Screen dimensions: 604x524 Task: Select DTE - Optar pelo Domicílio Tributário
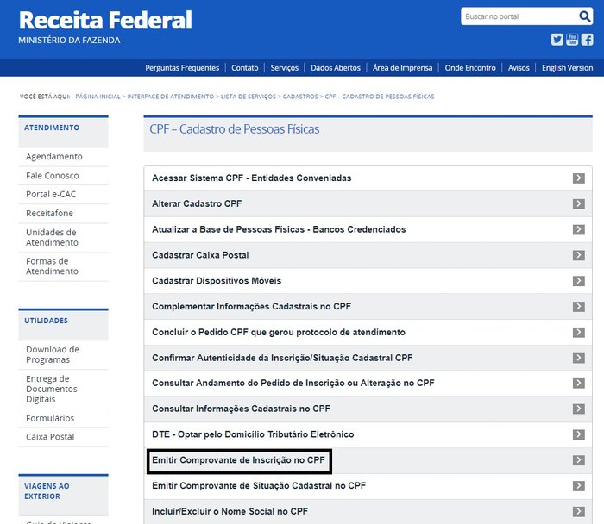253,434
